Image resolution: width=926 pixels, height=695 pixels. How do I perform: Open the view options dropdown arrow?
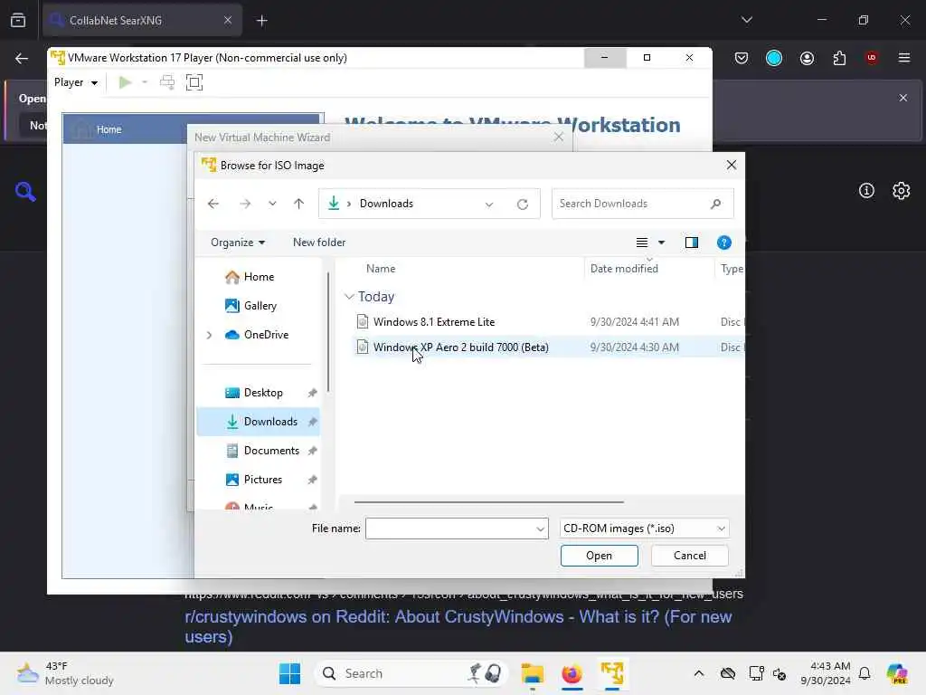coord(661,243)
